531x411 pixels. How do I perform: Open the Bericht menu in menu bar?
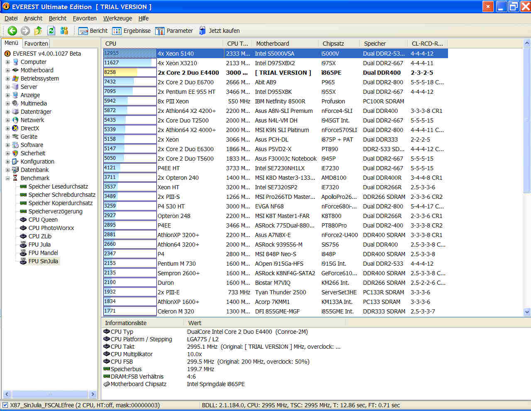(x=58, y=18)
